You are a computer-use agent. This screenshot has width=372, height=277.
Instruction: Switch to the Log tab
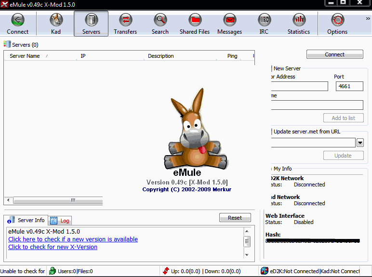60,221
